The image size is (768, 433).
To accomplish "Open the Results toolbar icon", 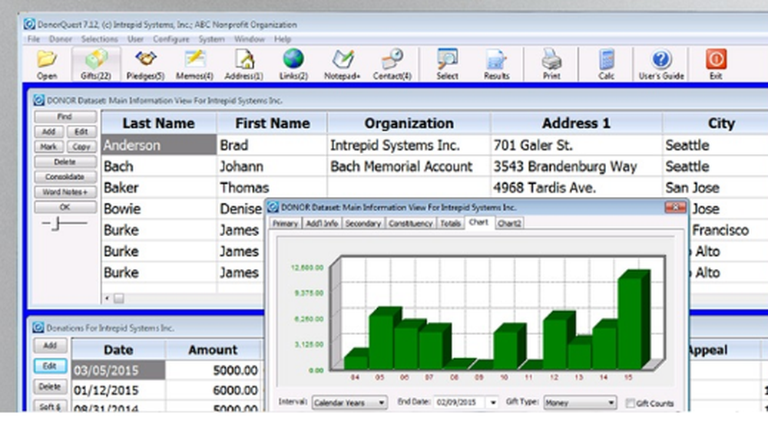I will 496,64.
